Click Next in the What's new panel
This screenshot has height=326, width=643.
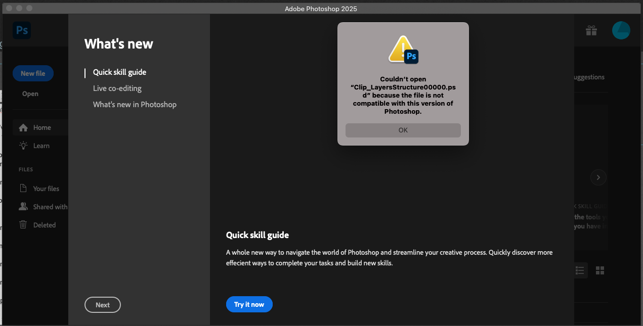(x=103, y=305)
